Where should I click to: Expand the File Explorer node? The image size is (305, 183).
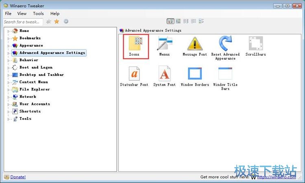tap(9, 90)
